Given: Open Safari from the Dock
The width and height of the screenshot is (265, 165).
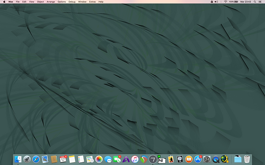Looking at the screenshot, I should pyautogui.click(x=36, y=159).
